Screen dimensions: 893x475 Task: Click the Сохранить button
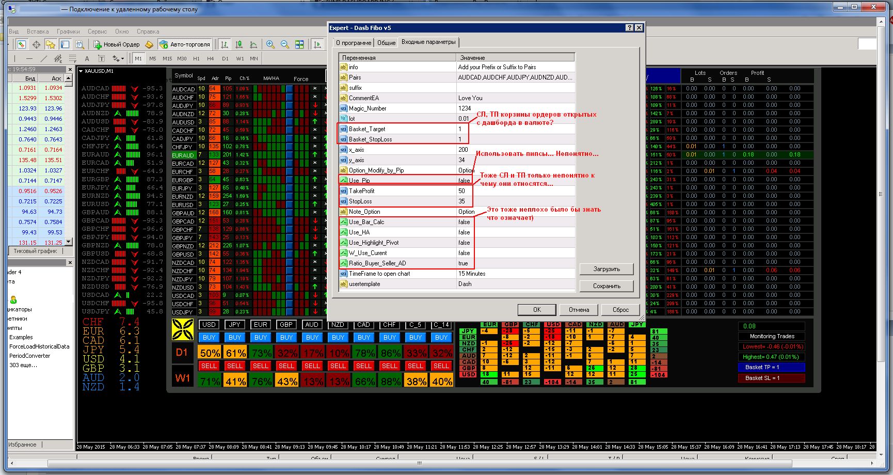pyautogui.click(x=607, y=286)
